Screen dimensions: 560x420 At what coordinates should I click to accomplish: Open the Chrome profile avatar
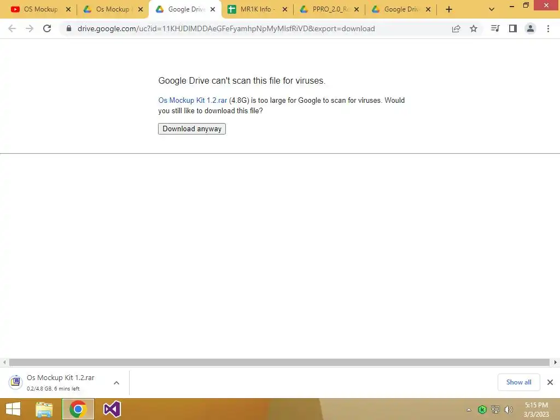(530, 28)
